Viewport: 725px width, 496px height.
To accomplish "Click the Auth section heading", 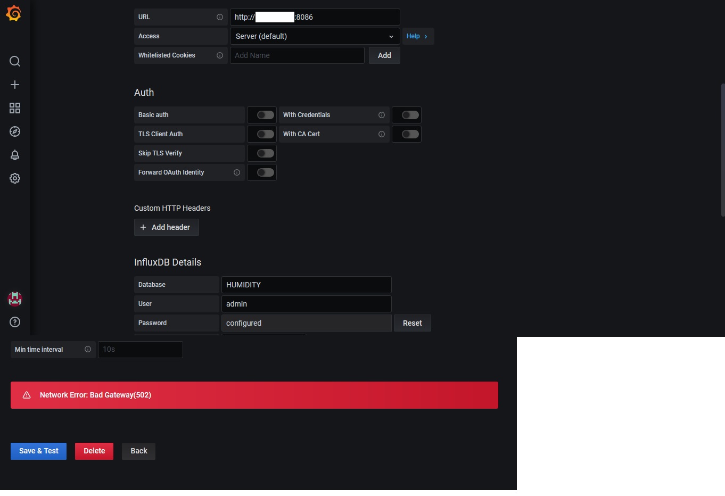I will [144, 93].
